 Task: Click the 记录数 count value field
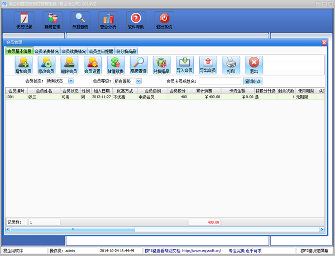(44, 223)
